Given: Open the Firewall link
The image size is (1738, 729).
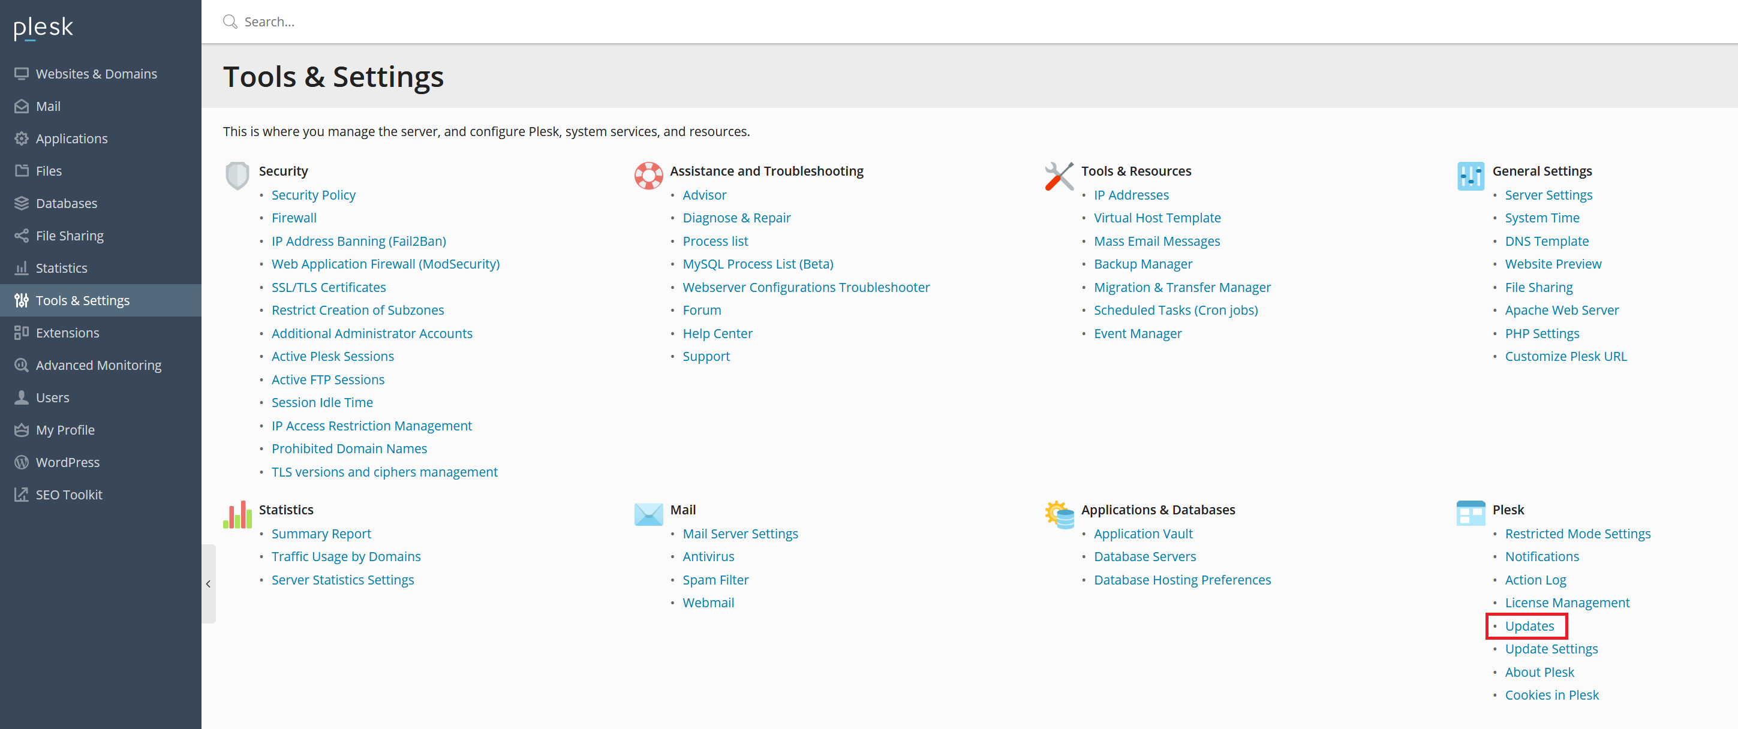Looking at the screenshot, I should pos(293,218).
